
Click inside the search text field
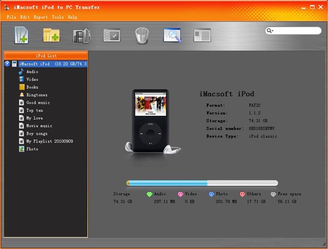(297, 31)
